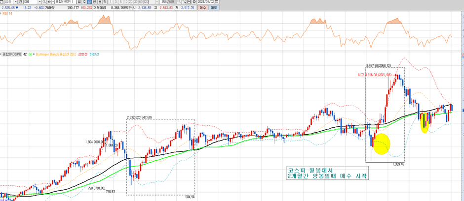Screen dimensions: 464x201
Task: Choose the interval 3 button
Action: click(x=116, y=1)
